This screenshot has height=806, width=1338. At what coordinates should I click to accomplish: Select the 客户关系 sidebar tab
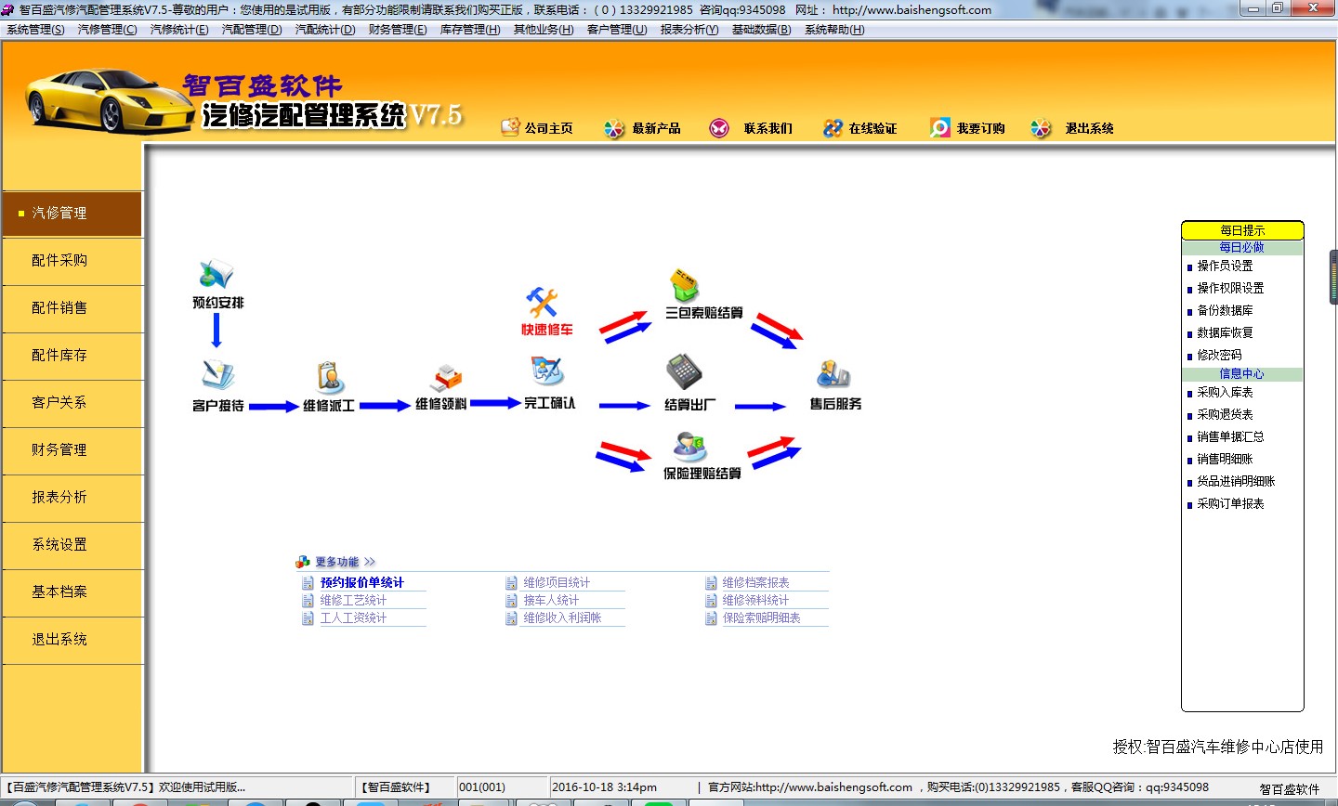pyautogui.click(x=72, y=403)
